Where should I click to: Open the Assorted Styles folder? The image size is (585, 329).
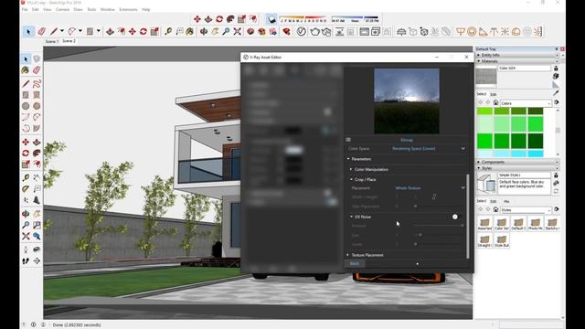(x=484, y=224)
